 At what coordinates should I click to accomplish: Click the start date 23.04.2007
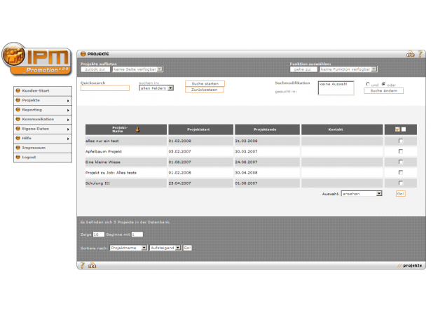180,183
